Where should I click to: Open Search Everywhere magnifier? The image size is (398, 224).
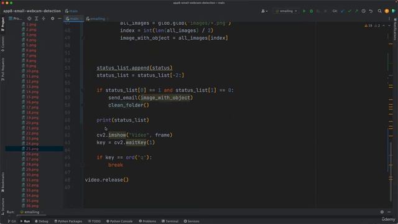[x=380, y=11]
